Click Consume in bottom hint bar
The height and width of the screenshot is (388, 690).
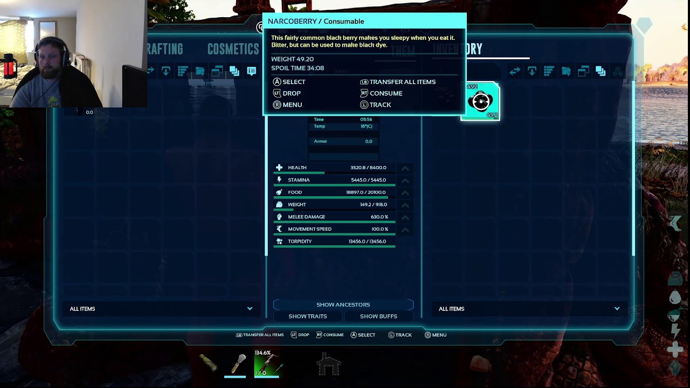click(330, 335)
